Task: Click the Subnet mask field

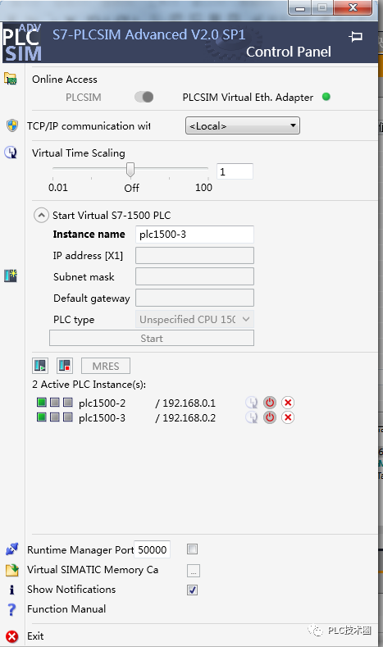Action: coord(194,276)
